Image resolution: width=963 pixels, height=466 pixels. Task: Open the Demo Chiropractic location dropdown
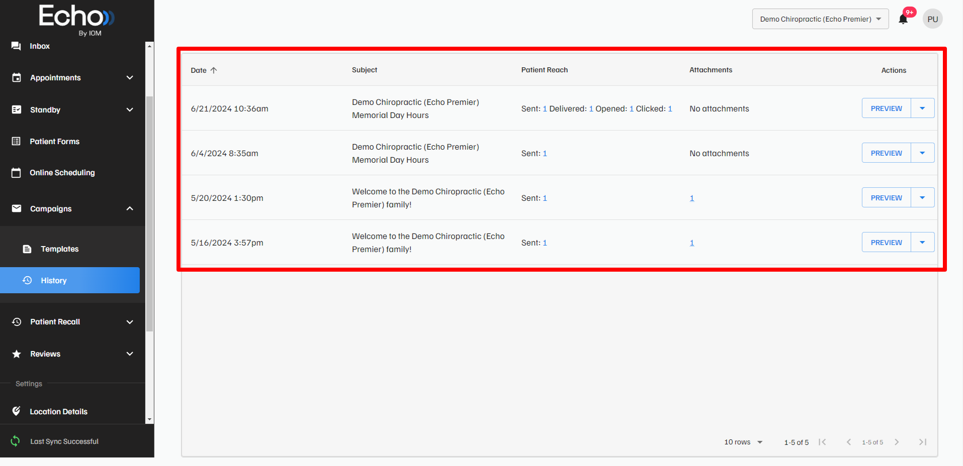click(820, 19)
